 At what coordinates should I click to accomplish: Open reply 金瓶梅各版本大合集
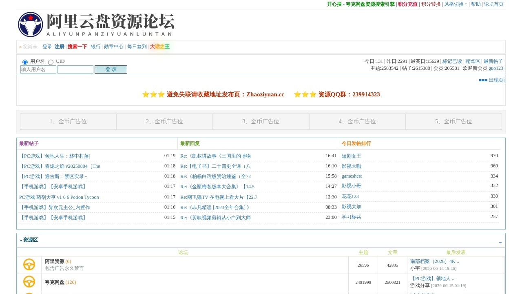click(x=217, y=187)
